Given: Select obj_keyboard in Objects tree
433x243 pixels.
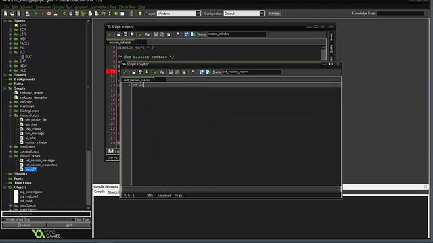Looking at the screenshot, I should pos(28,196).
